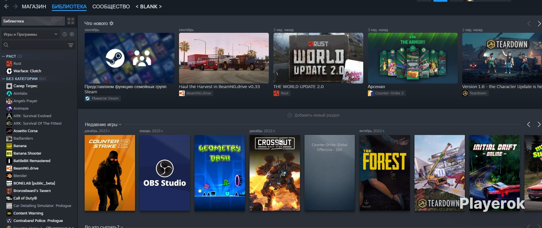
Task: Click the Bronzebeard's Tavern icon
Action: coord(9,191)
